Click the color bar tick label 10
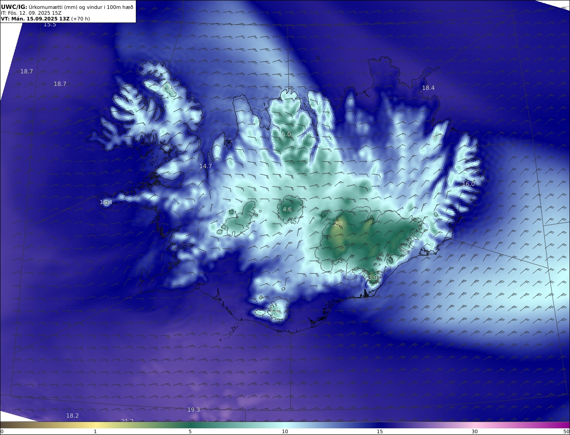 pyautogui.click(x=285, y=431)
